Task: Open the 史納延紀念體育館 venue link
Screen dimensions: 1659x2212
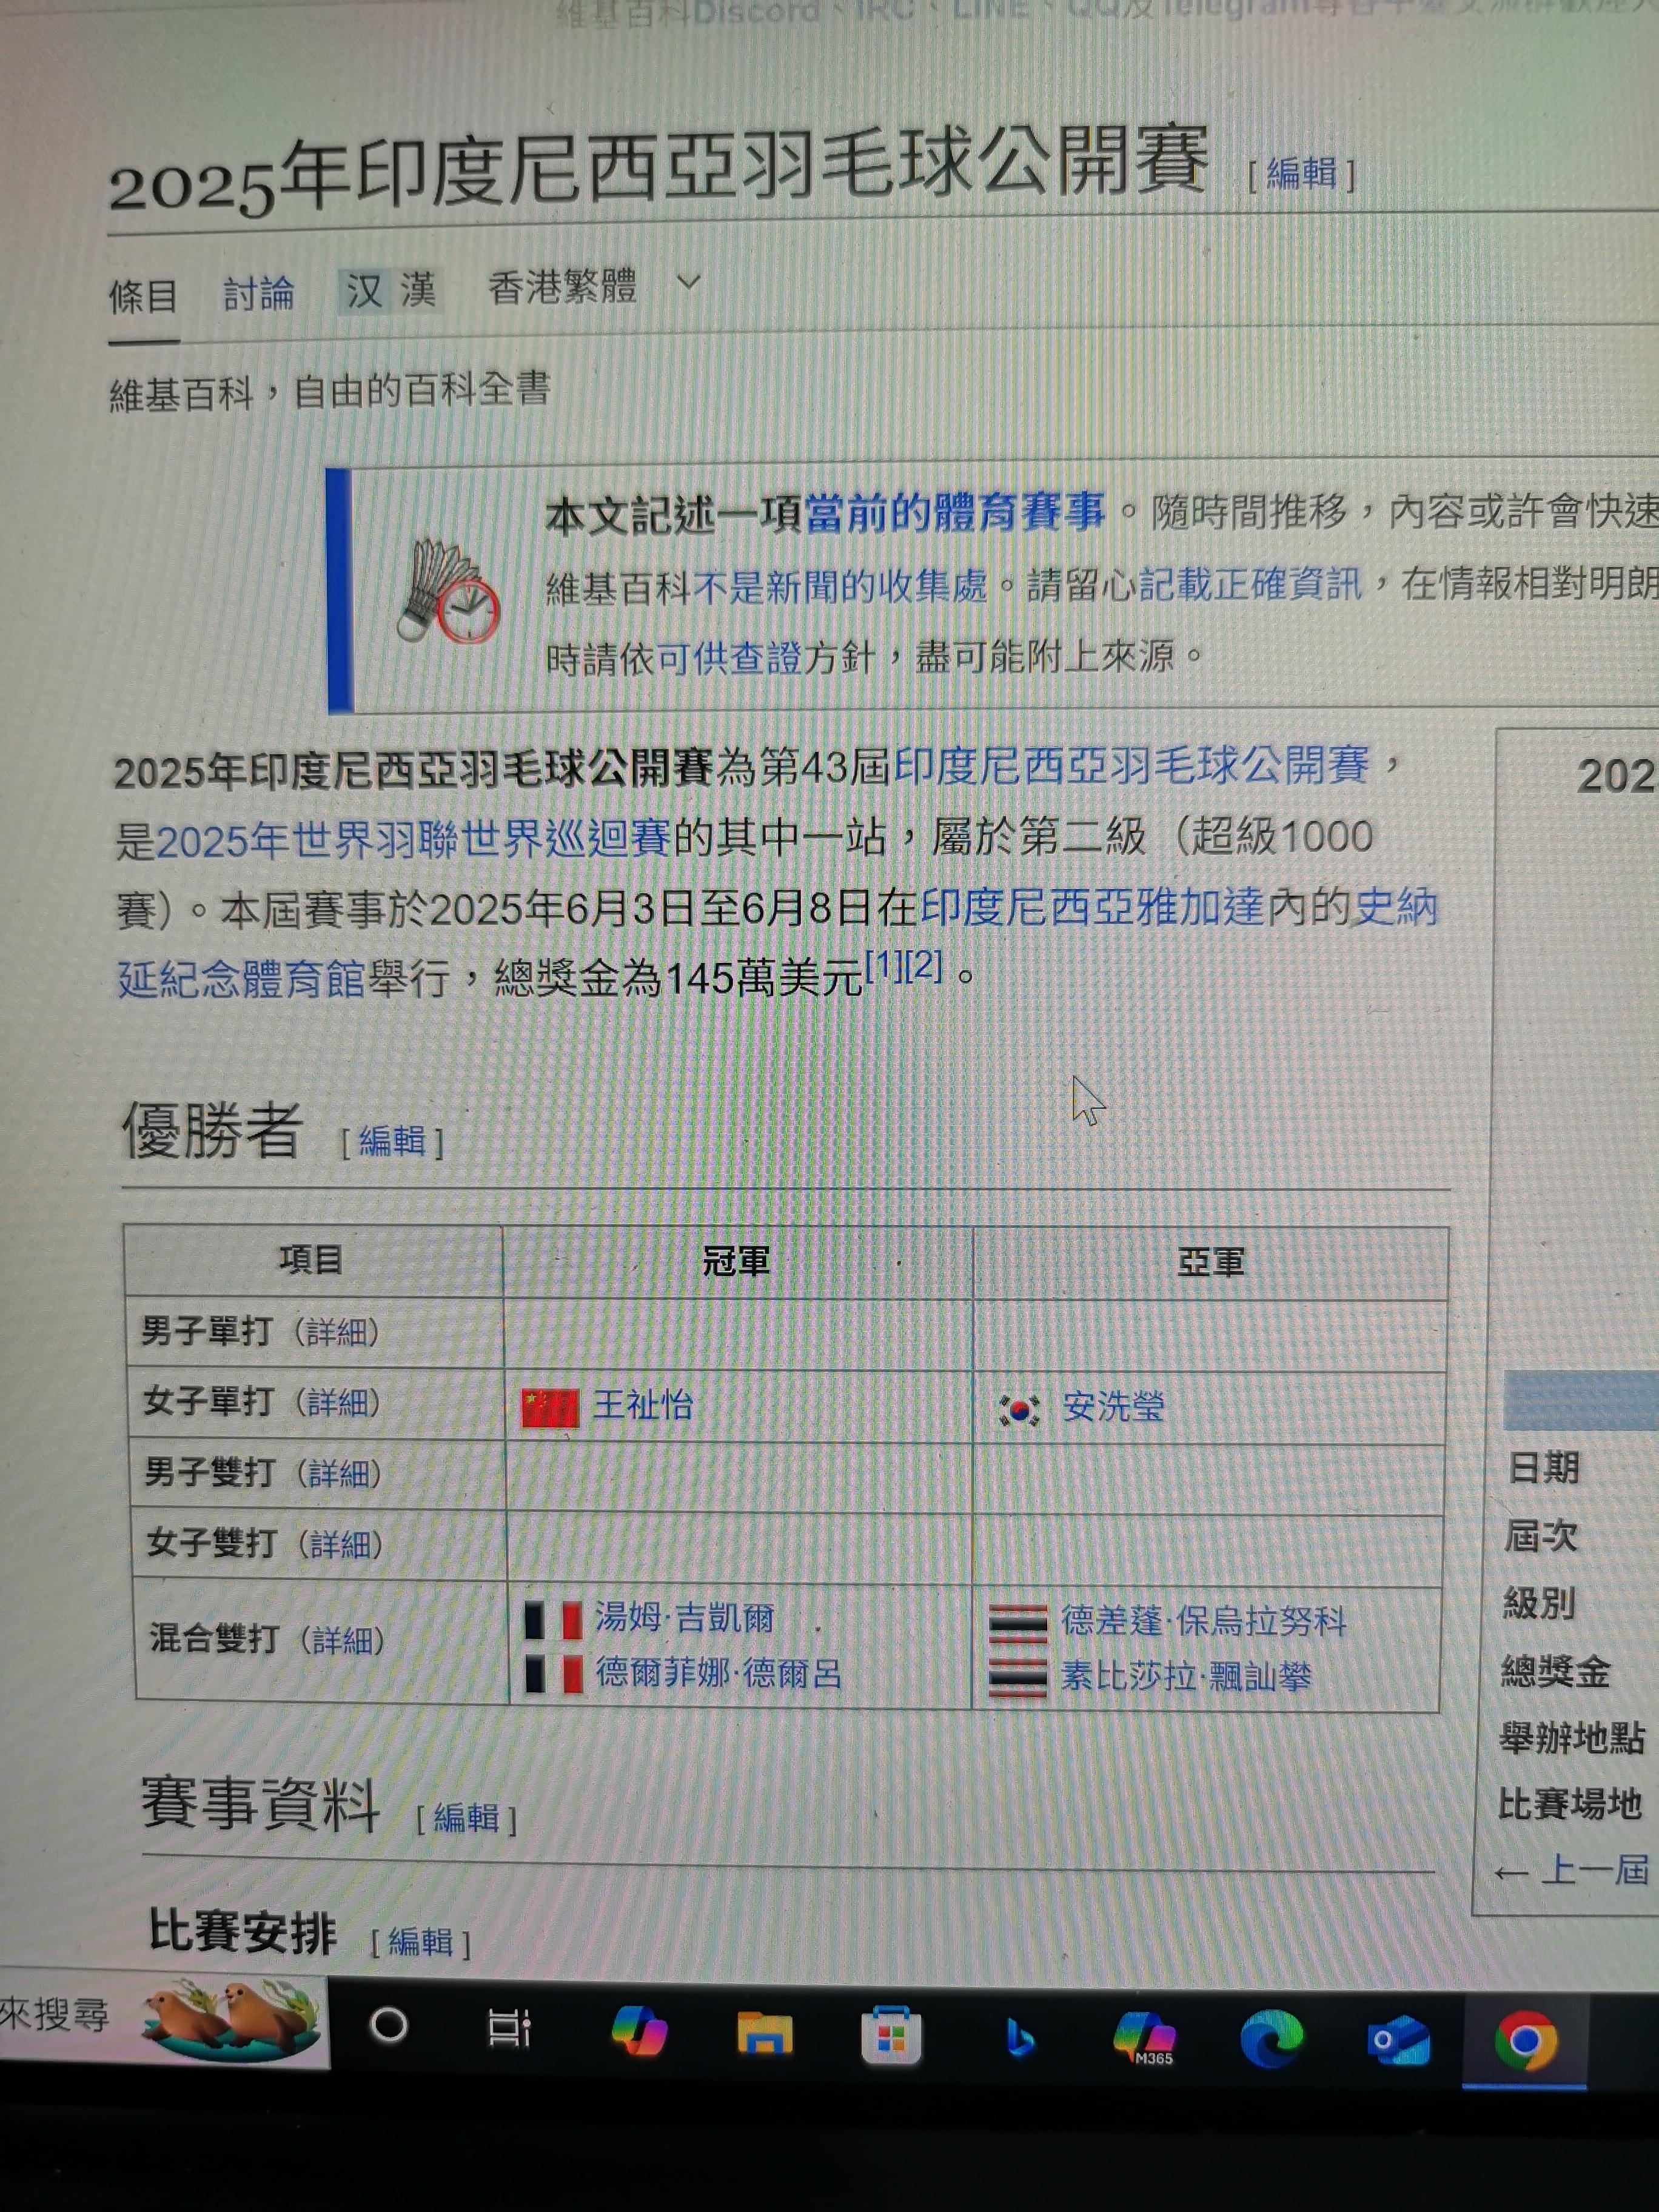Action: point(240,978)
